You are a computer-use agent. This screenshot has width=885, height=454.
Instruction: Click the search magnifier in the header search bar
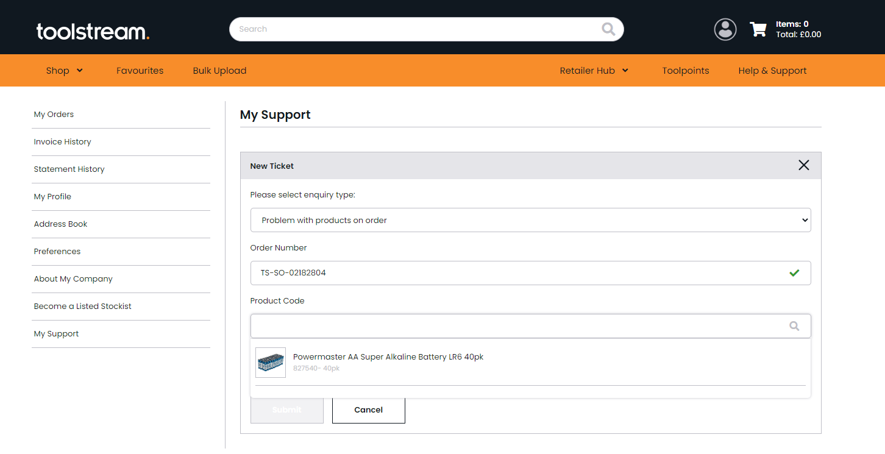click(x=608, y=29)
